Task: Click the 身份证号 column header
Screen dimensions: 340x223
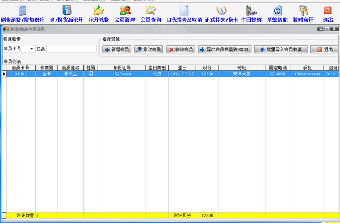Action: pos(122,68)
